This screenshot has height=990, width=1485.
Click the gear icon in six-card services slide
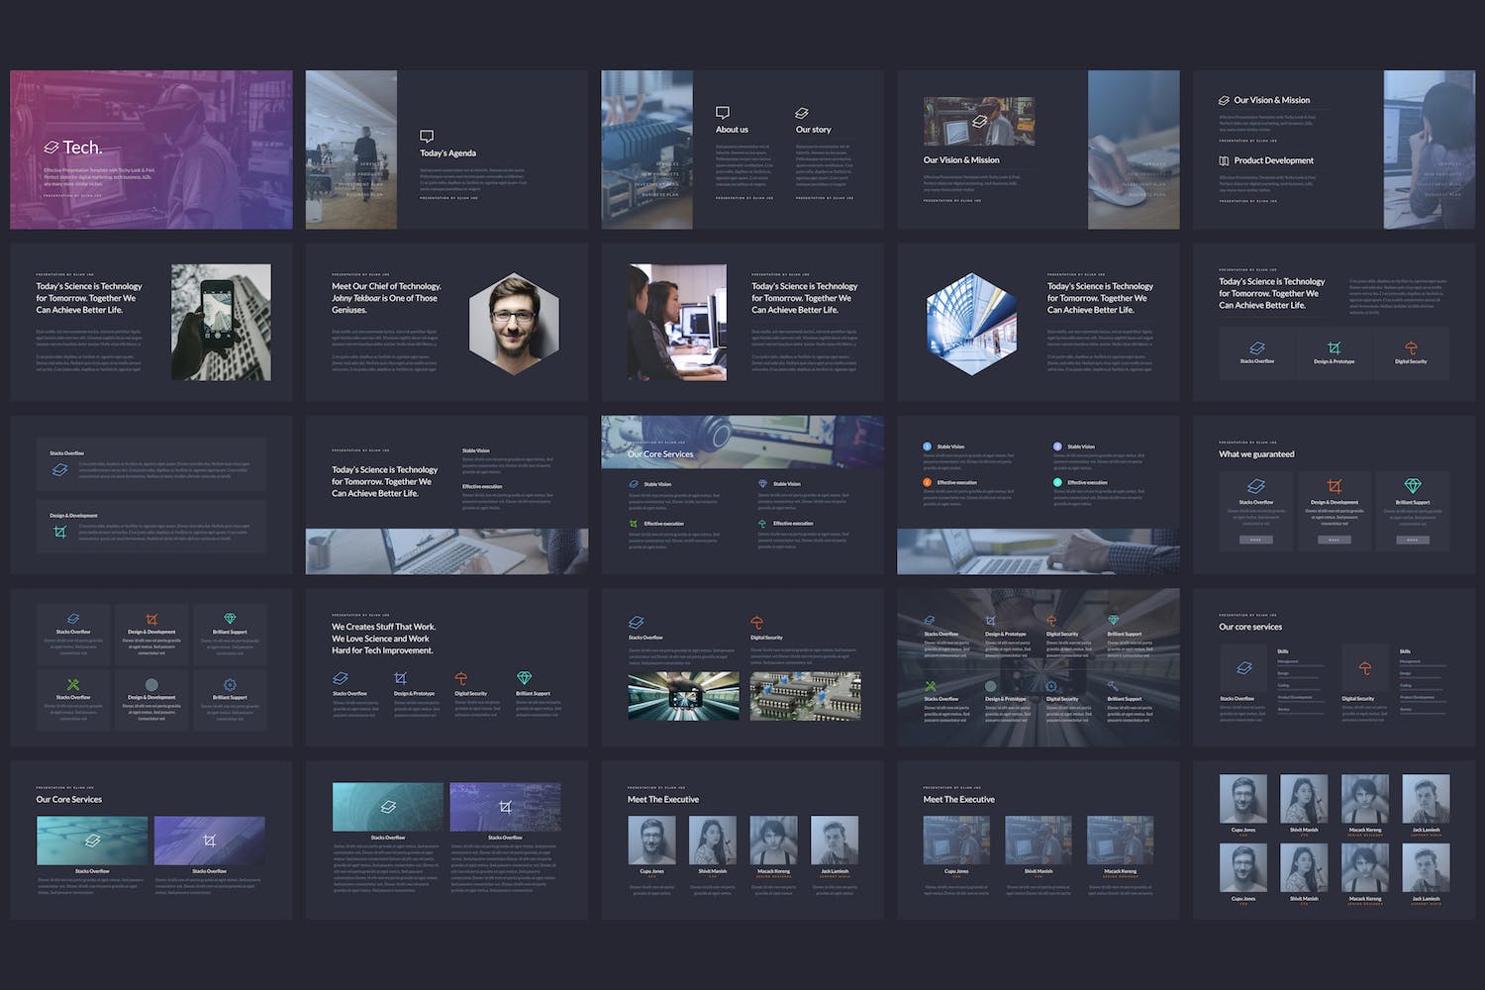[x=230, y=684]
